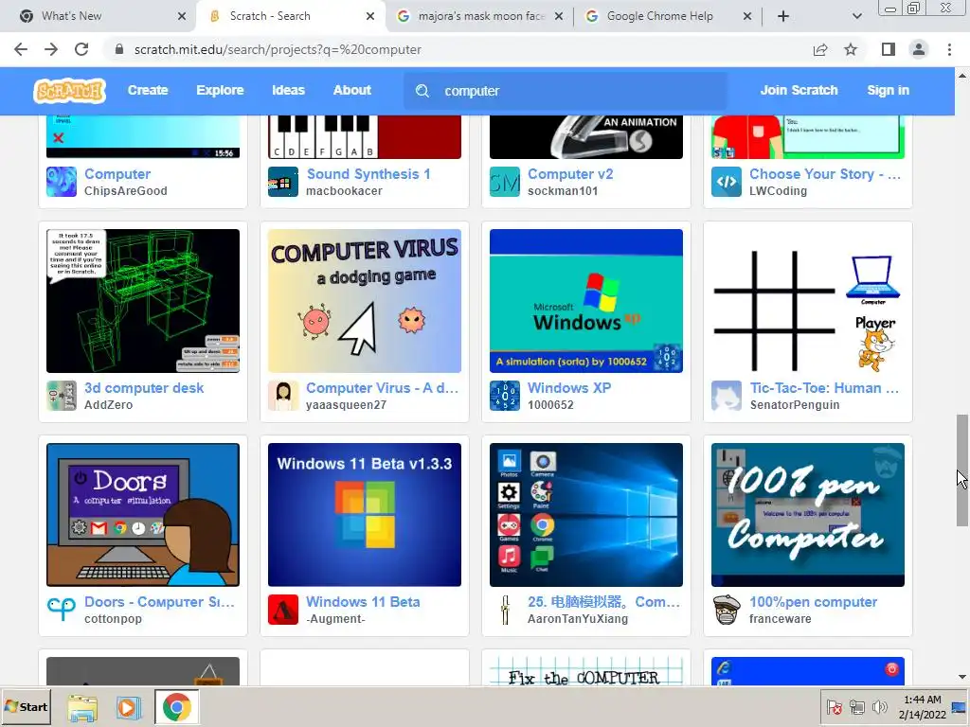Click the site lock icon in the address bar
970x727 pixels.
(119, 49)
